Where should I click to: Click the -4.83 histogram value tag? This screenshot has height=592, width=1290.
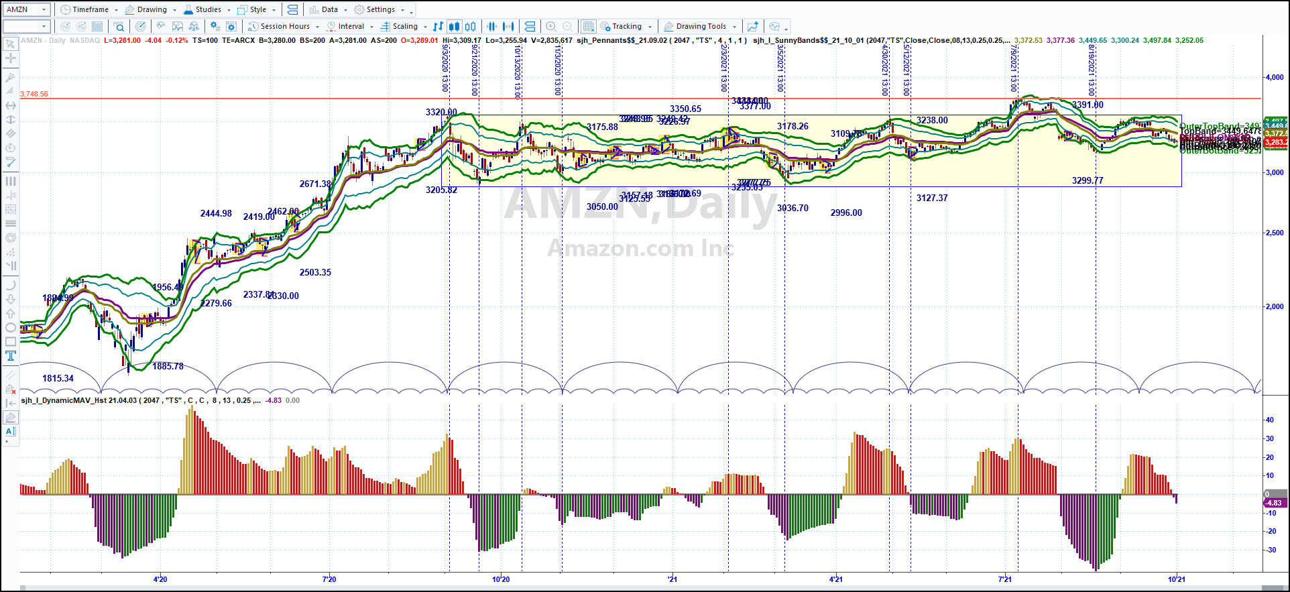click(1275, 503)
